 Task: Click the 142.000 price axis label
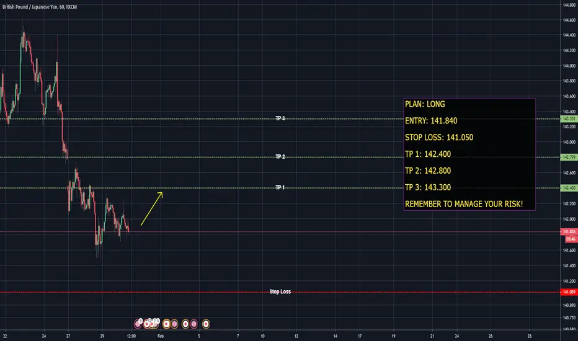tap(569, 219)
